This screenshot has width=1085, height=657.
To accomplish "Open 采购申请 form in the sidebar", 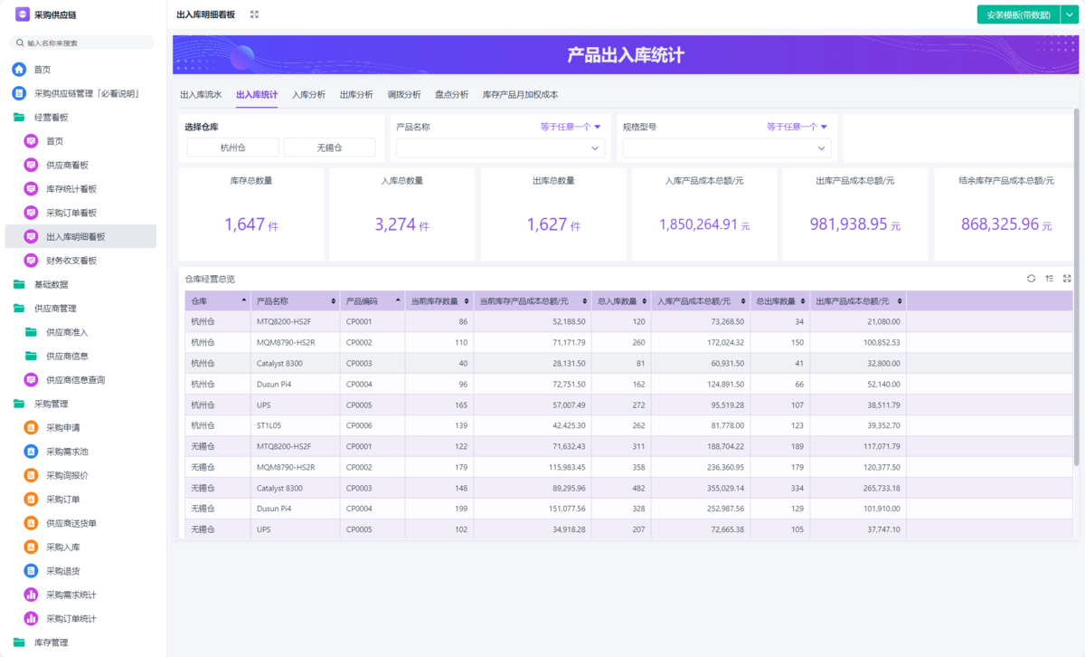I will point(62,428).
